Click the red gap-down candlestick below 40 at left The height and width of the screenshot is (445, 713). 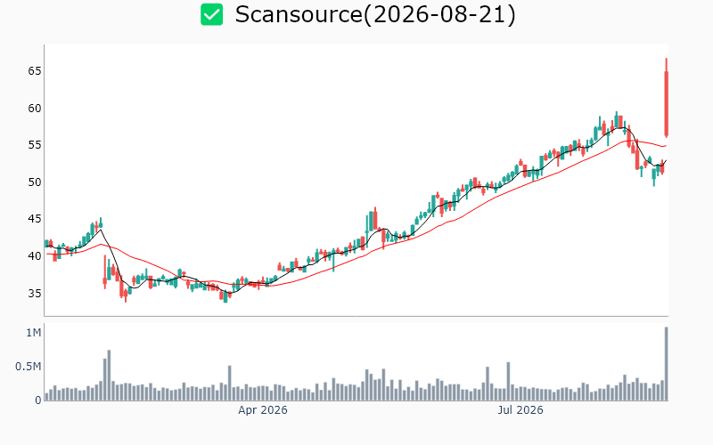coord(105,272)
